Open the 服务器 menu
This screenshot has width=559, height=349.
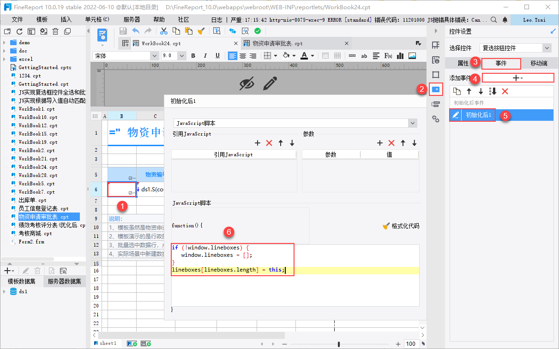132,20
